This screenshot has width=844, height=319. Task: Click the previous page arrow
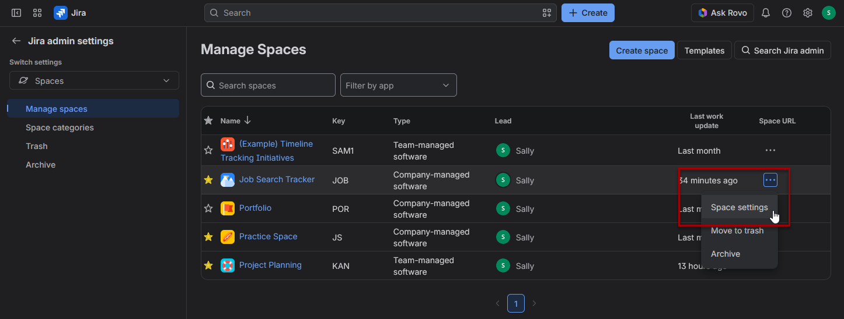pos(498,303)
